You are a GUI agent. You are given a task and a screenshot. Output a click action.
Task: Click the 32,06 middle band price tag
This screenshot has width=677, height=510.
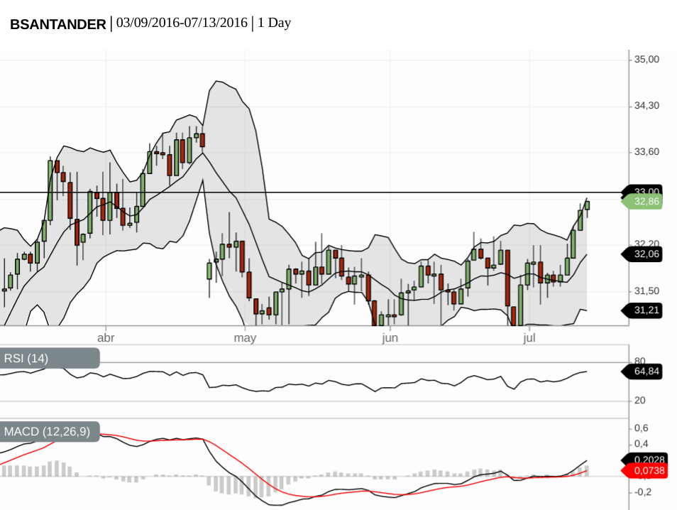pos(642,254)
